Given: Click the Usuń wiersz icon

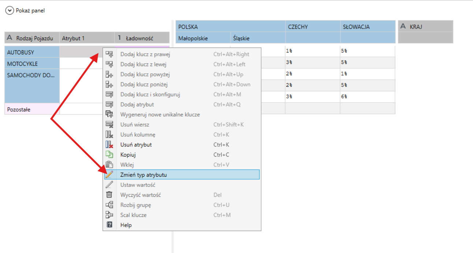Looking at the screenshot, I should coord(109,124).
